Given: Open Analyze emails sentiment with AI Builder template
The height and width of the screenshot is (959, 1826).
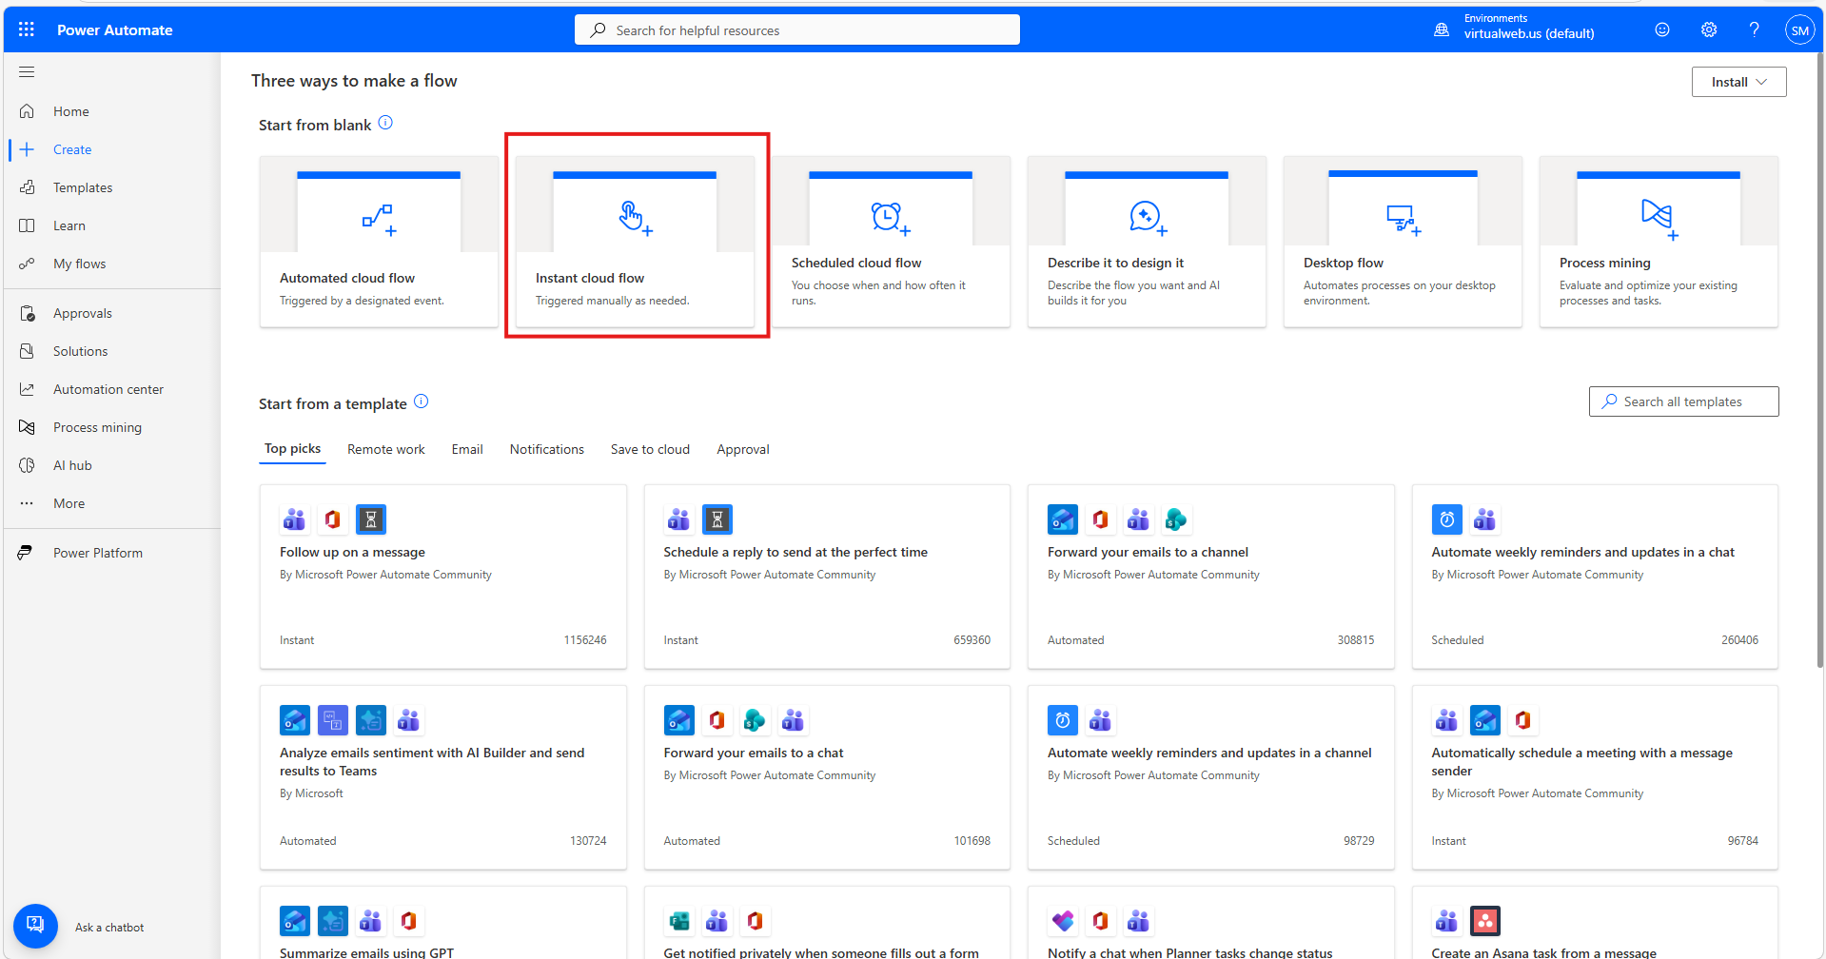Looking at the screenshot, I should coord(443,777).
